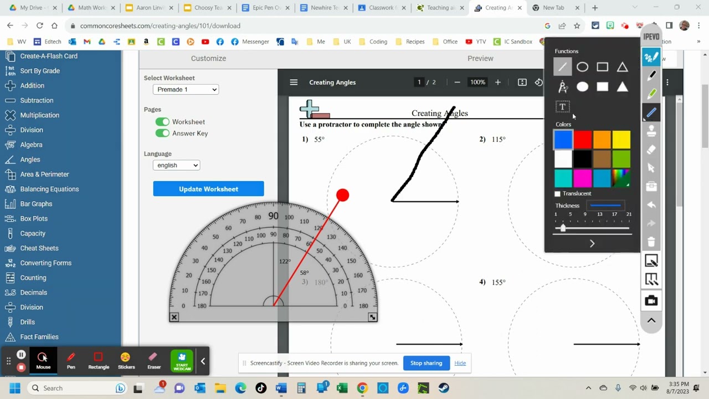Select the filled triangle shape function

[622, 86]
